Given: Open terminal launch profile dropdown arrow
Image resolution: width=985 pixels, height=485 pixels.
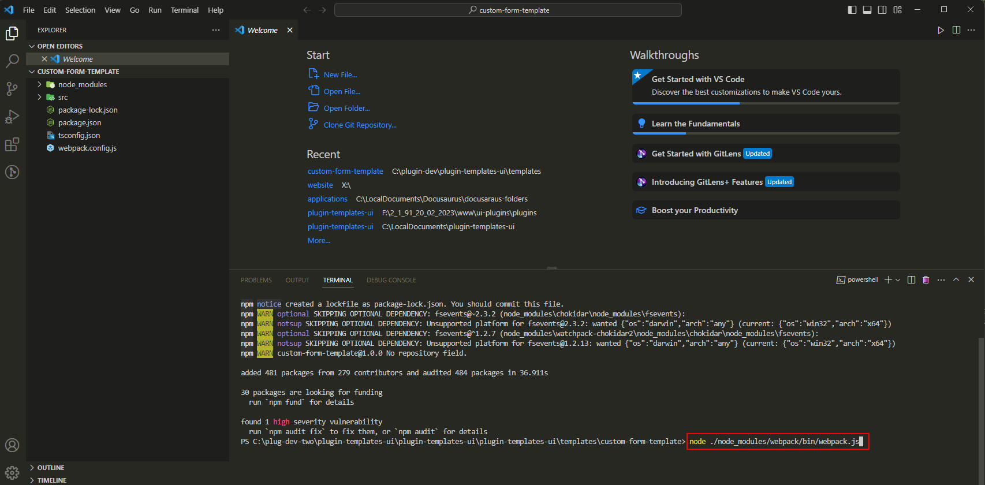Looking at the screenshot, I should point(898,279).
